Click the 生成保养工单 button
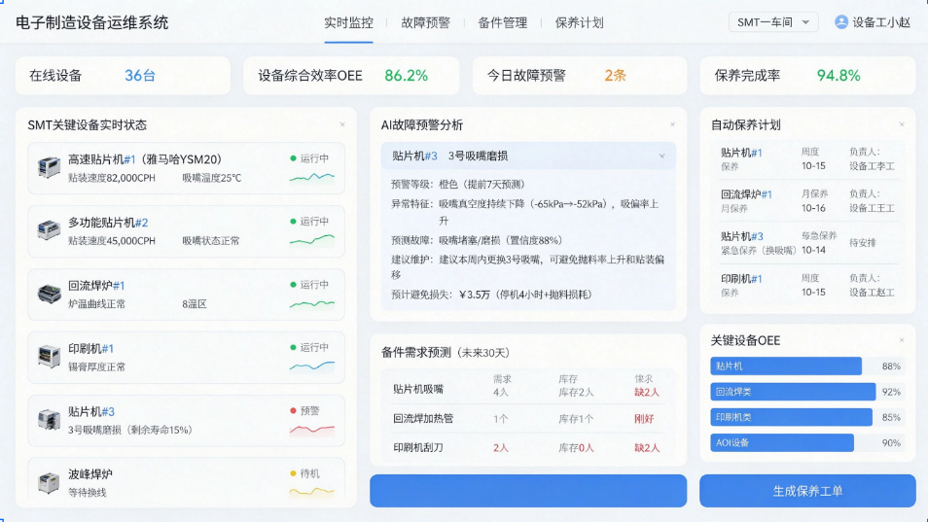The height and width of the screenshot is (522, 928). 807,491
